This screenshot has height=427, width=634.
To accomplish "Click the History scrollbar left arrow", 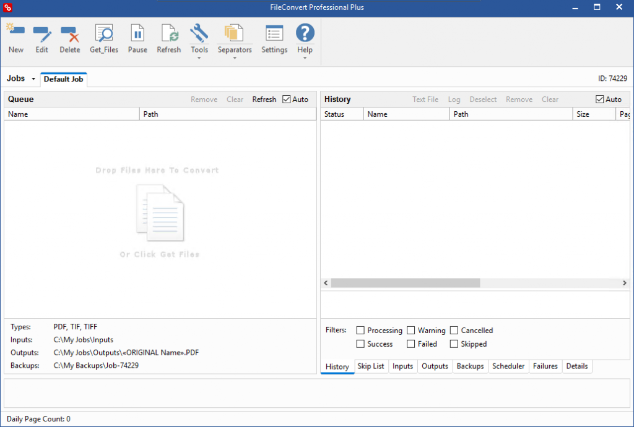I will pyautogui.click(x=326, y=283).
